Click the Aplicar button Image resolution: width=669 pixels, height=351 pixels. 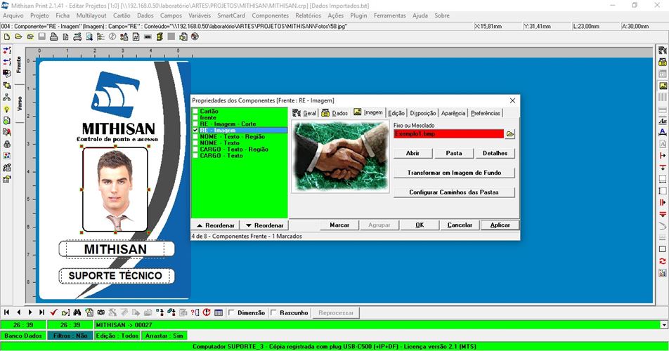tap(500, 225)
